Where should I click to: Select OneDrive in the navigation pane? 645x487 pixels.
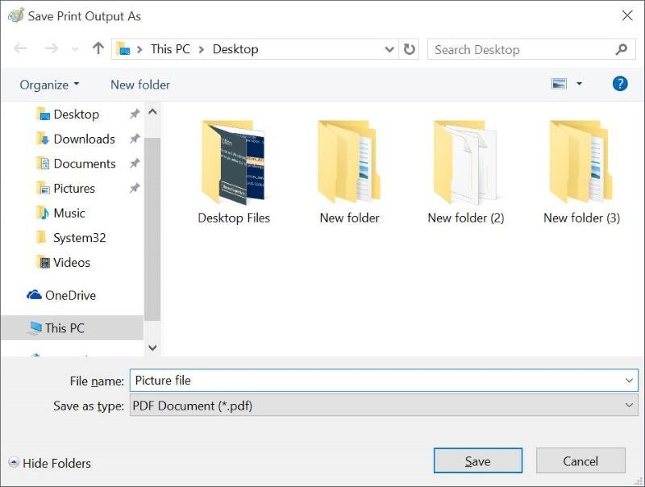pos(69,295)
